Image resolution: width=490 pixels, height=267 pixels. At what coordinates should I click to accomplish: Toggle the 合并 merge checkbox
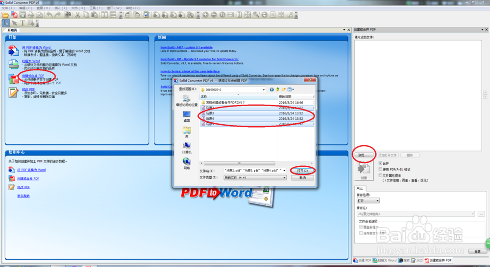pyautogui.click(x=380, y=163)
